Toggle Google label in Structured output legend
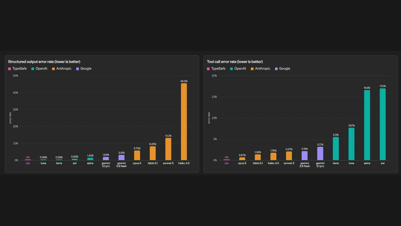The image size is (401, 226). click(86, 69)
